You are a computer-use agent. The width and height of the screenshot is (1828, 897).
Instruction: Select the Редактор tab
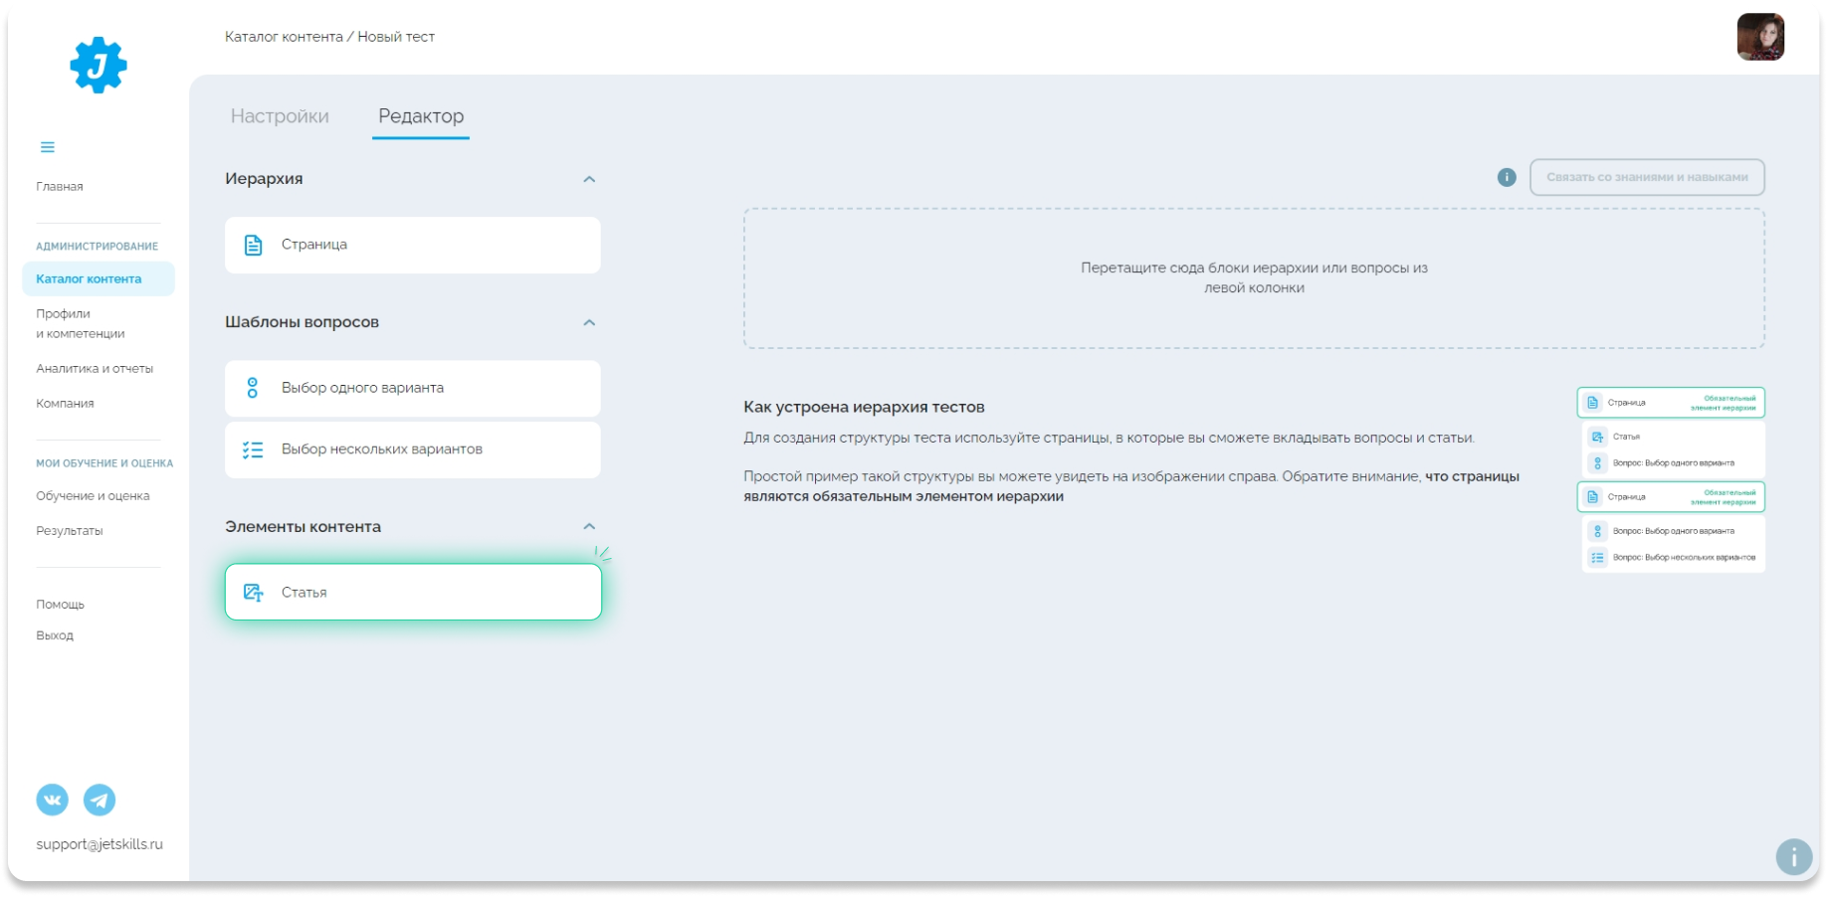(421, 116)
